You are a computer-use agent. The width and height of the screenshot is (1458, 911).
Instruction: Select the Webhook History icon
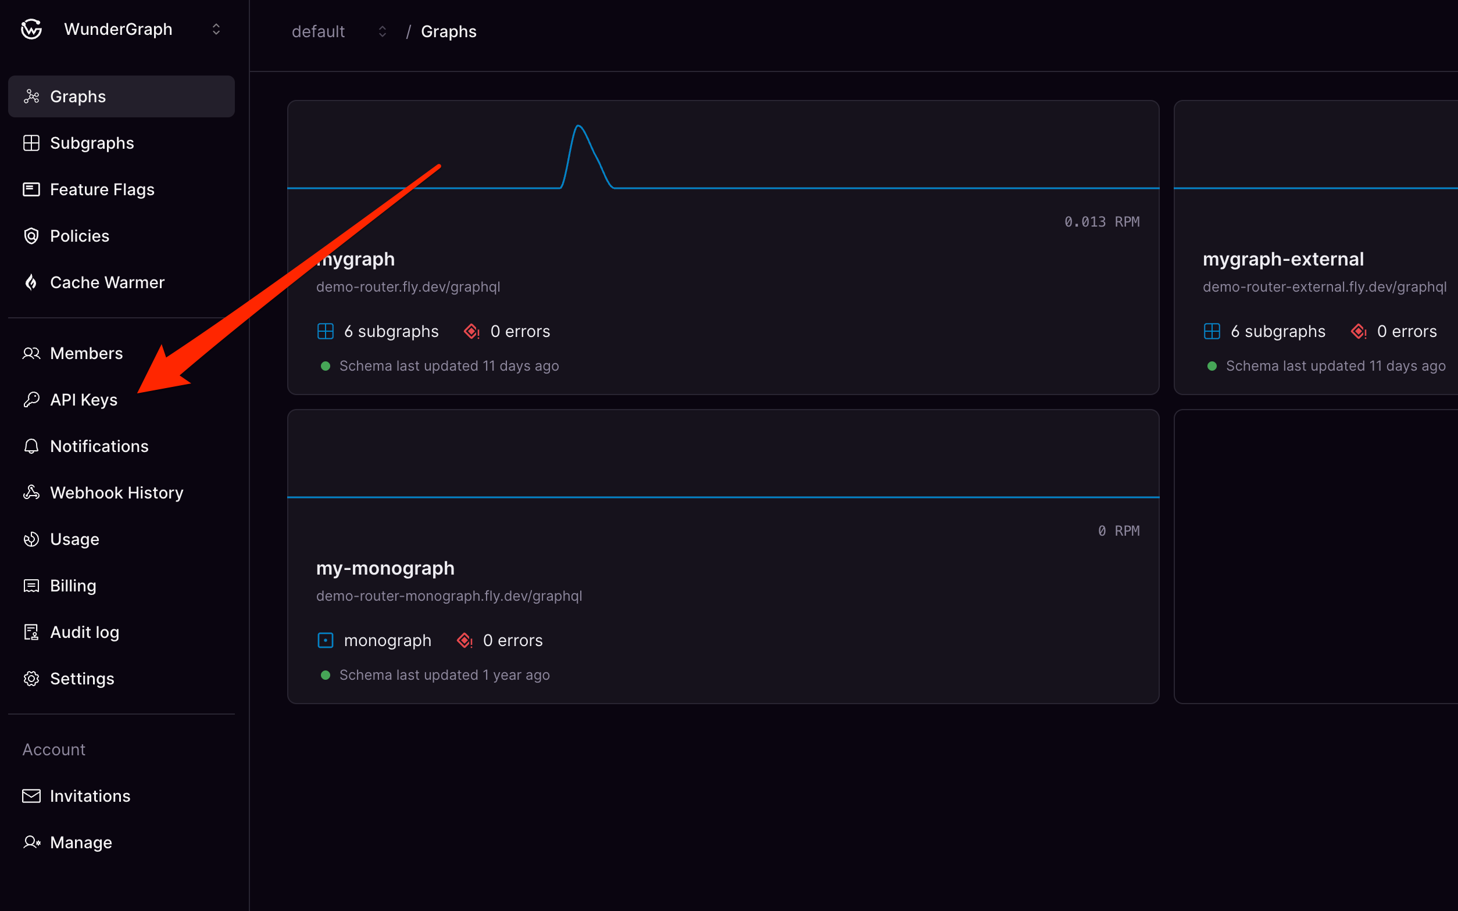tap(31, 492)
